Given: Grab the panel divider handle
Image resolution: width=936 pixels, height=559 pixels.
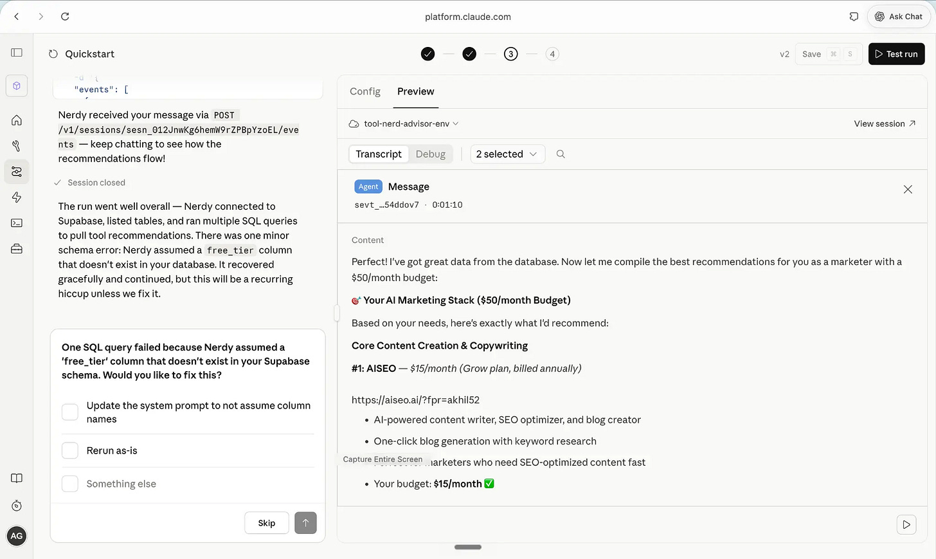Looking at the screenshot, I should (x=336, y=313).
